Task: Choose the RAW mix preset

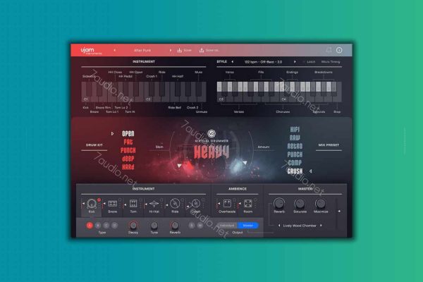Action: [295, 138]
